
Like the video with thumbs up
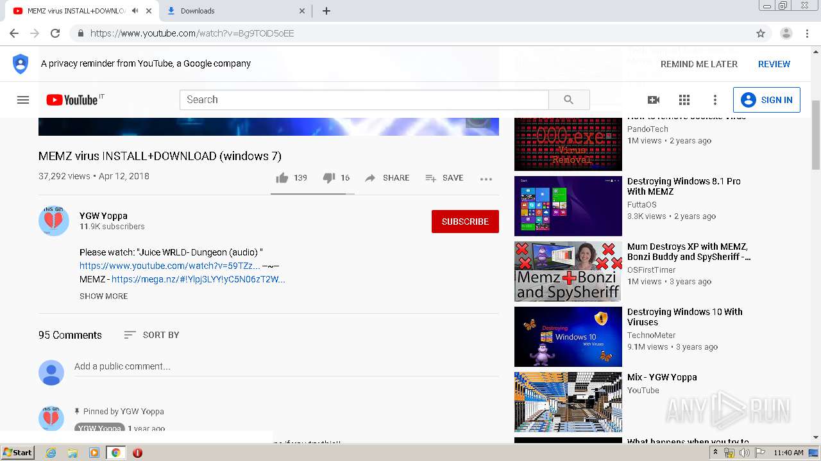(282, 178)
